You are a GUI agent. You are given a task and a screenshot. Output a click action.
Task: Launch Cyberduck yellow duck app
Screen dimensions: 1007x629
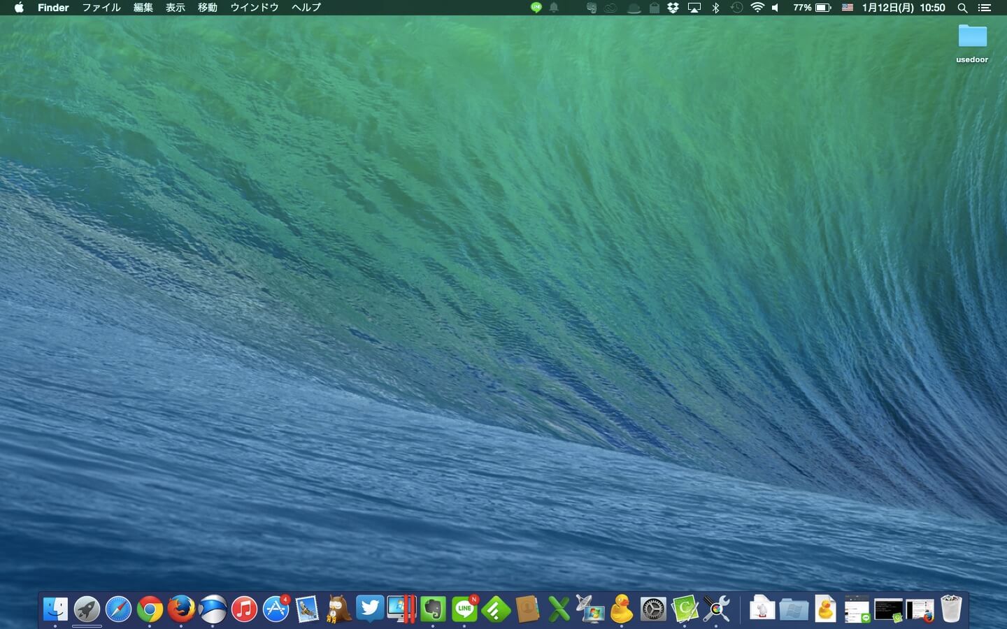[x=622, y=609]
